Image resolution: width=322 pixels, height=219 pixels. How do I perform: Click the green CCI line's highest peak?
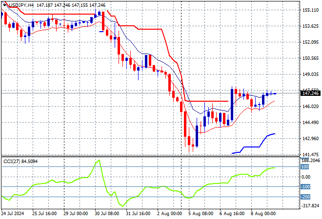click(x=99, y=160)
